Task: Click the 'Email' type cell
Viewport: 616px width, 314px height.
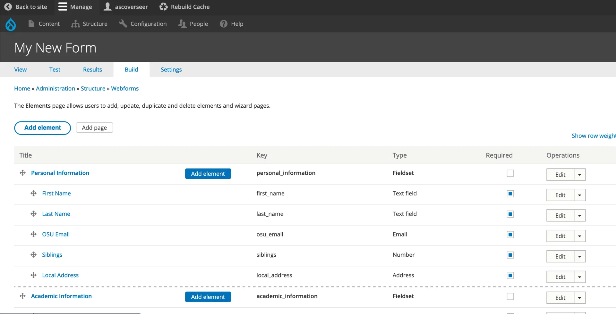Action: coord(400,235)
